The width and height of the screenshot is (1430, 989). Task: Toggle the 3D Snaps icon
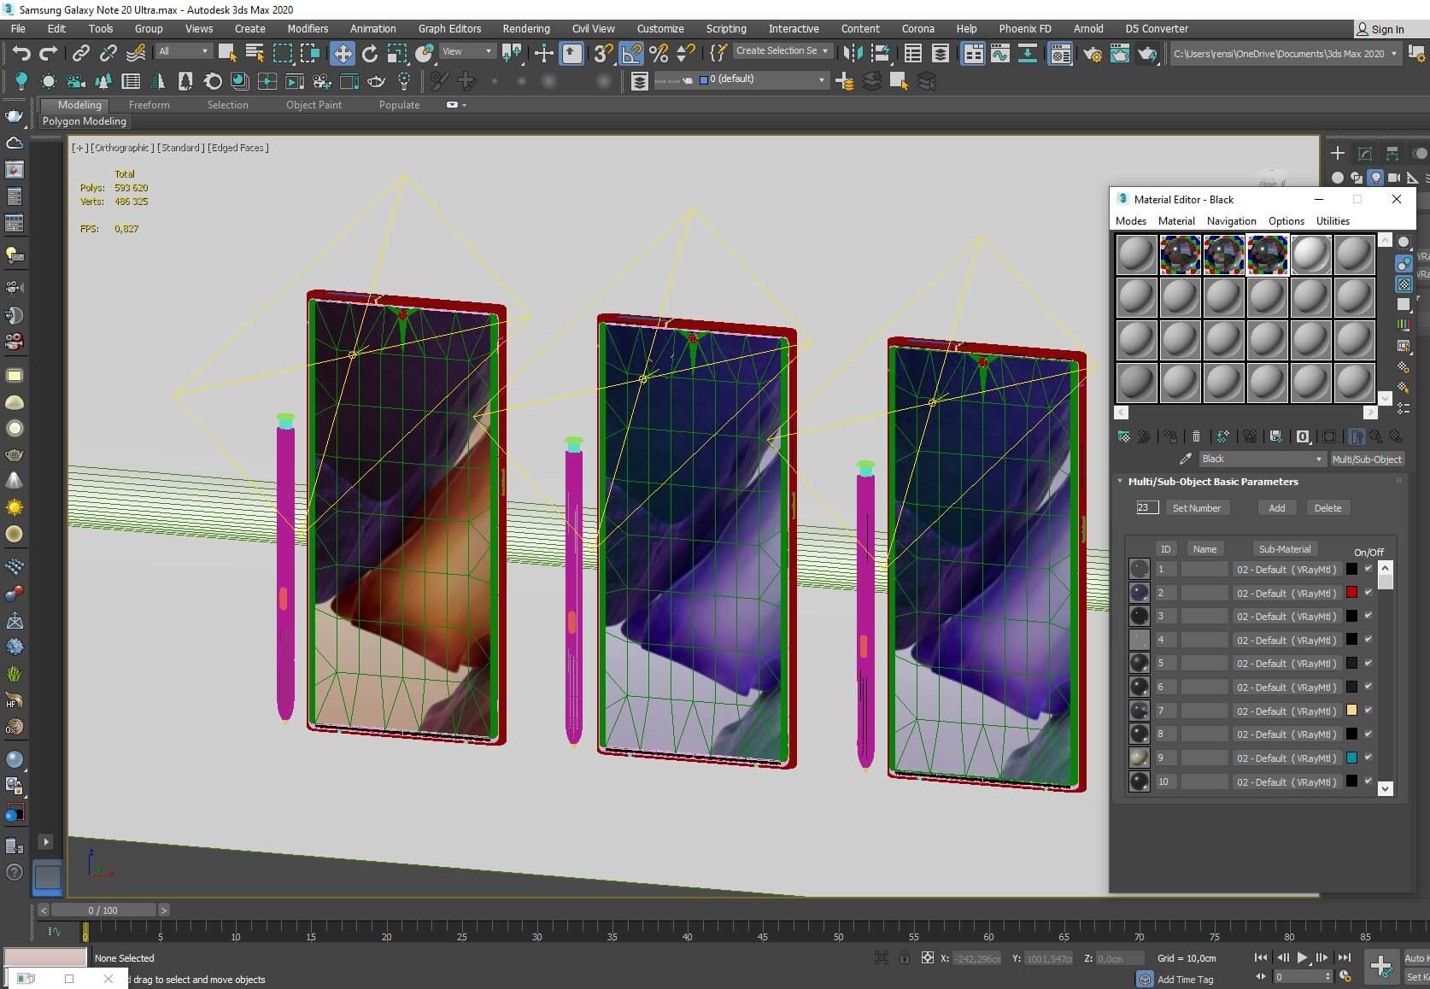(603, 54)
